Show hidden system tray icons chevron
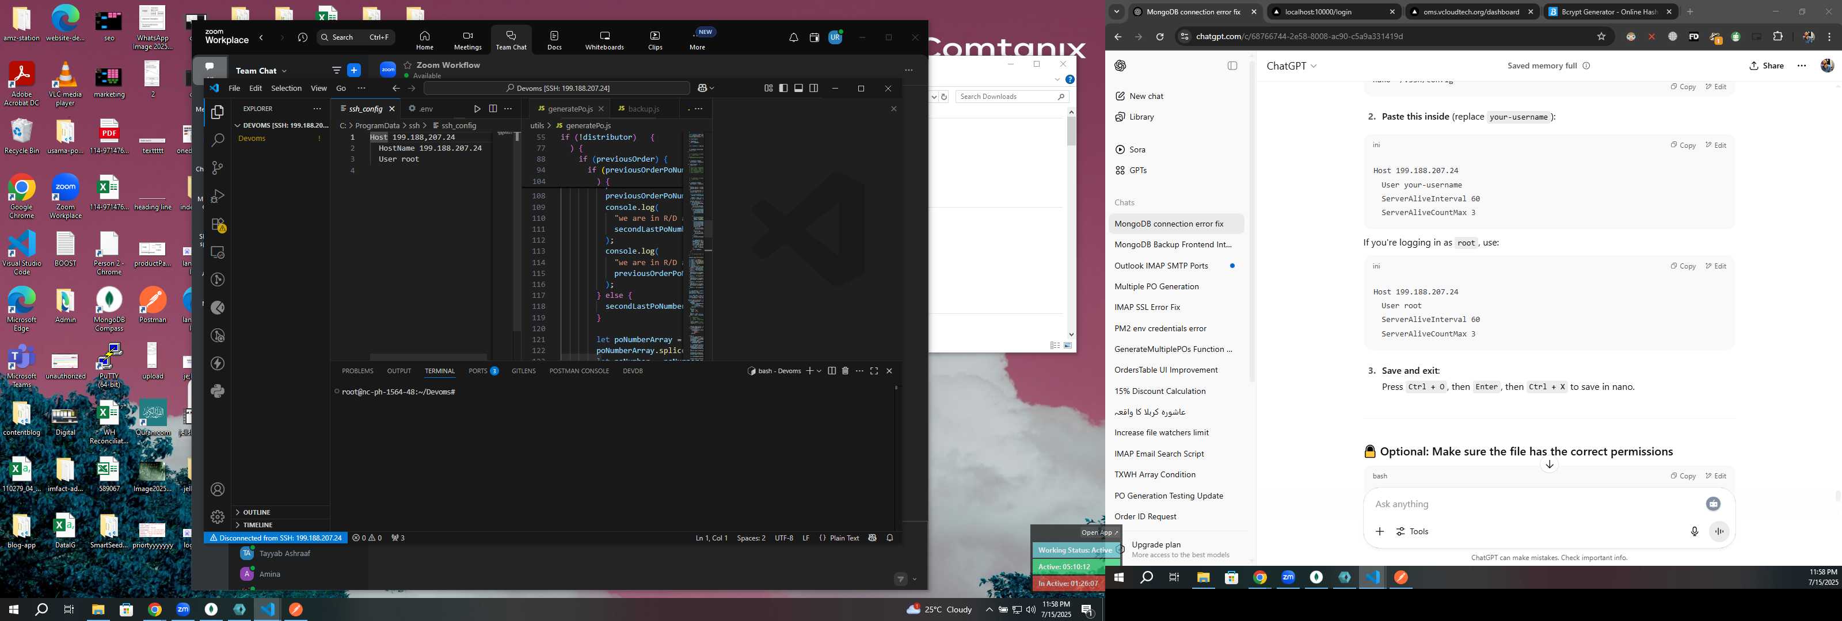Viewport: 1842px width, 621px height. pyautogui.click(x=989, y=609)
